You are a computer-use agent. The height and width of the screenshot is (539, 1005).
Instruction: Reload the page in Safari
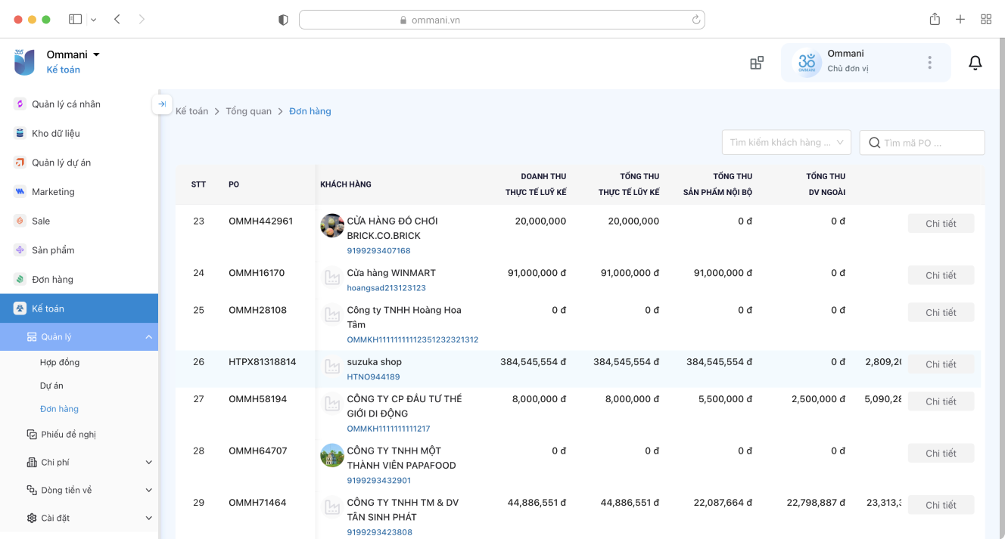pos(695,20)
